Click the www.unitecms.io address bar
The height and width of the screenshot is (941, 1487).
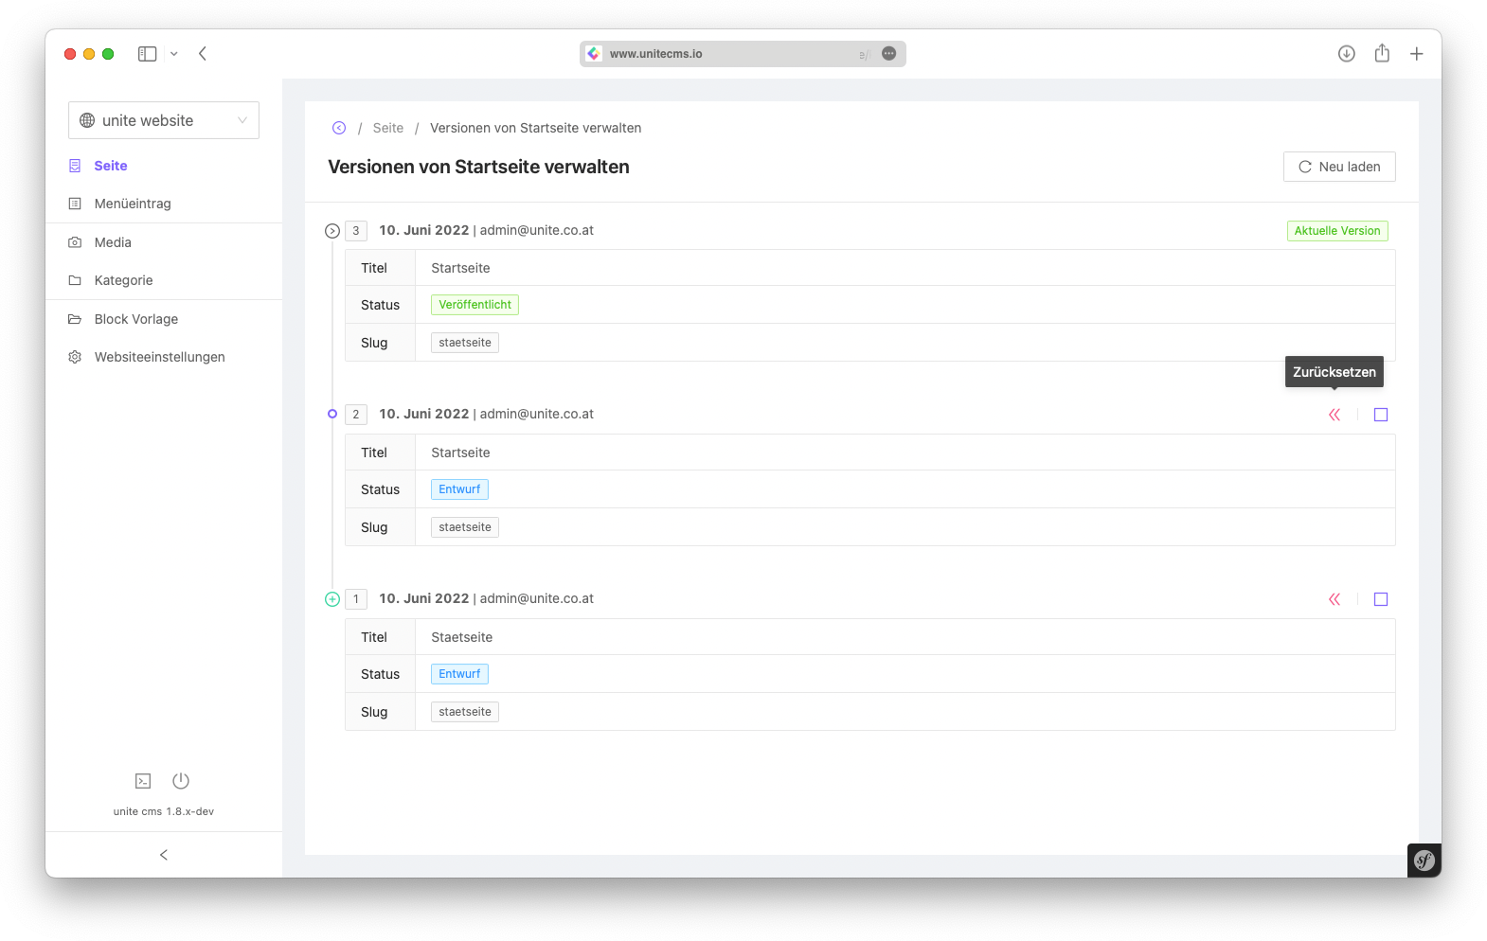pyautogui.click(x=743, y=54)
